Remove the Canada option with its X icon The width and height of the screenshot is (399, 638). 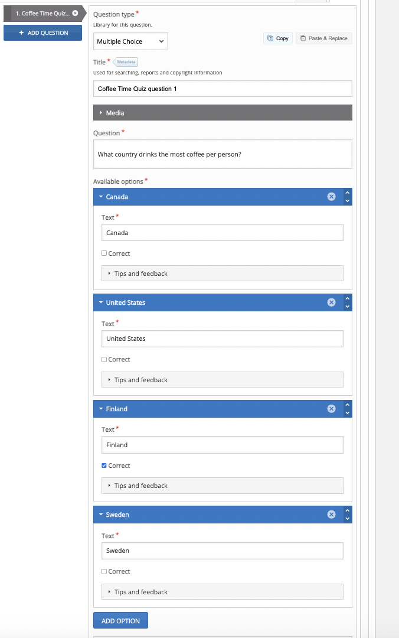point(331,197)
